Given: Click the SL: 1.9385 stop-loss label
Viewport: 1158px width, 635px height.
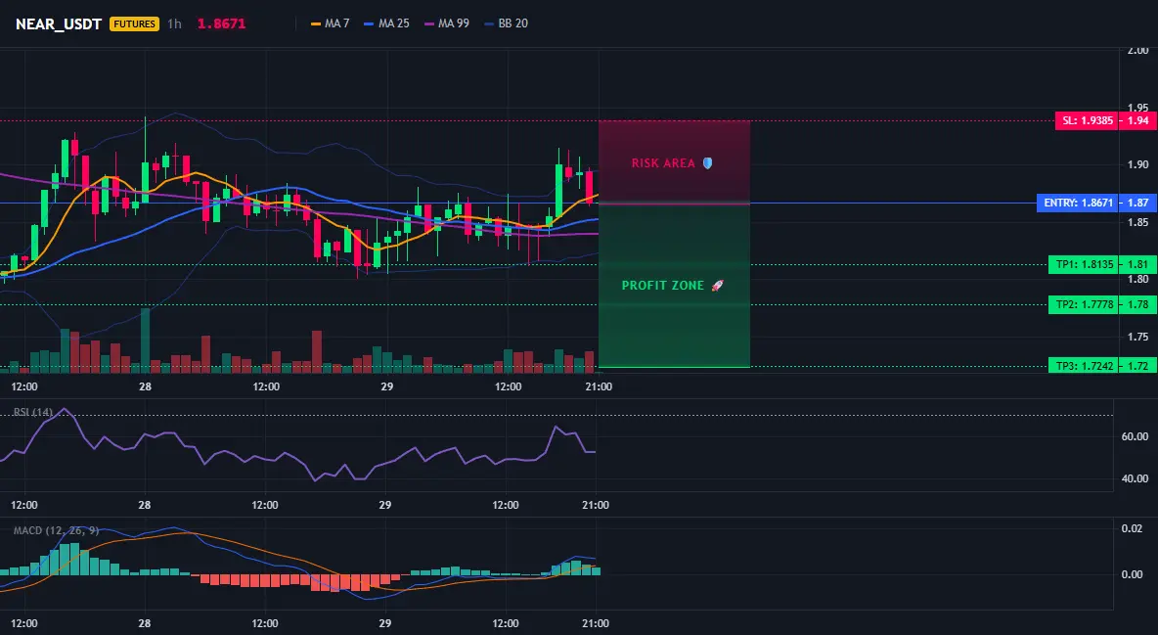Looking at the screenshot, I should pos(1088,120).
